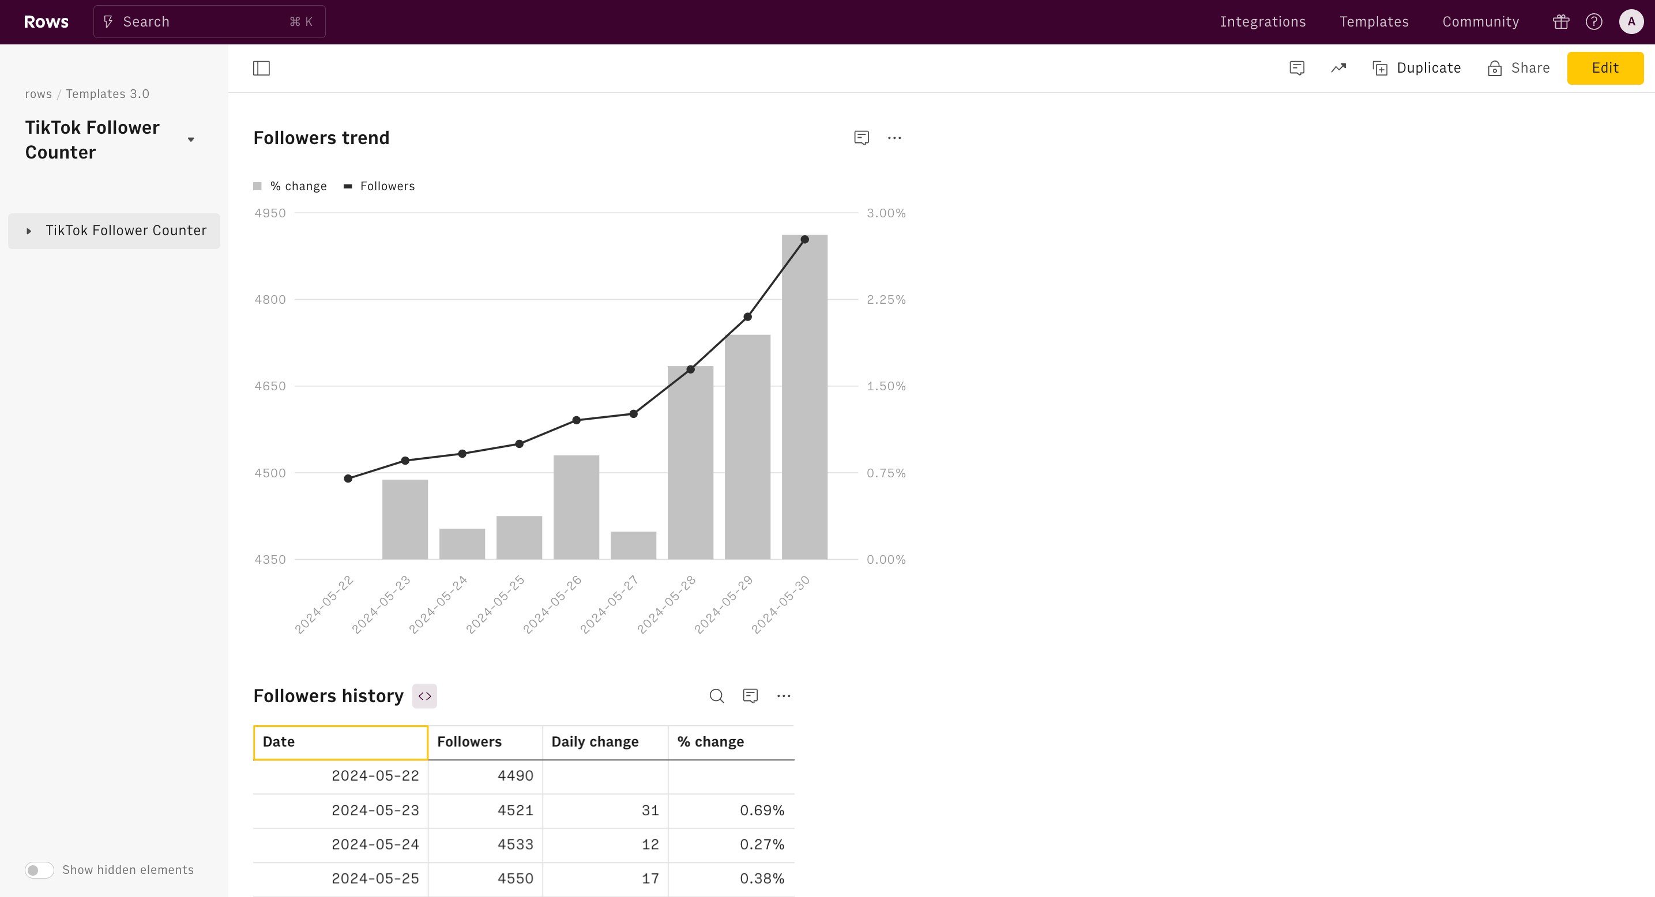Click the Share button
The width and height of the screenshot is (1655, 897).
[1518, 68]
